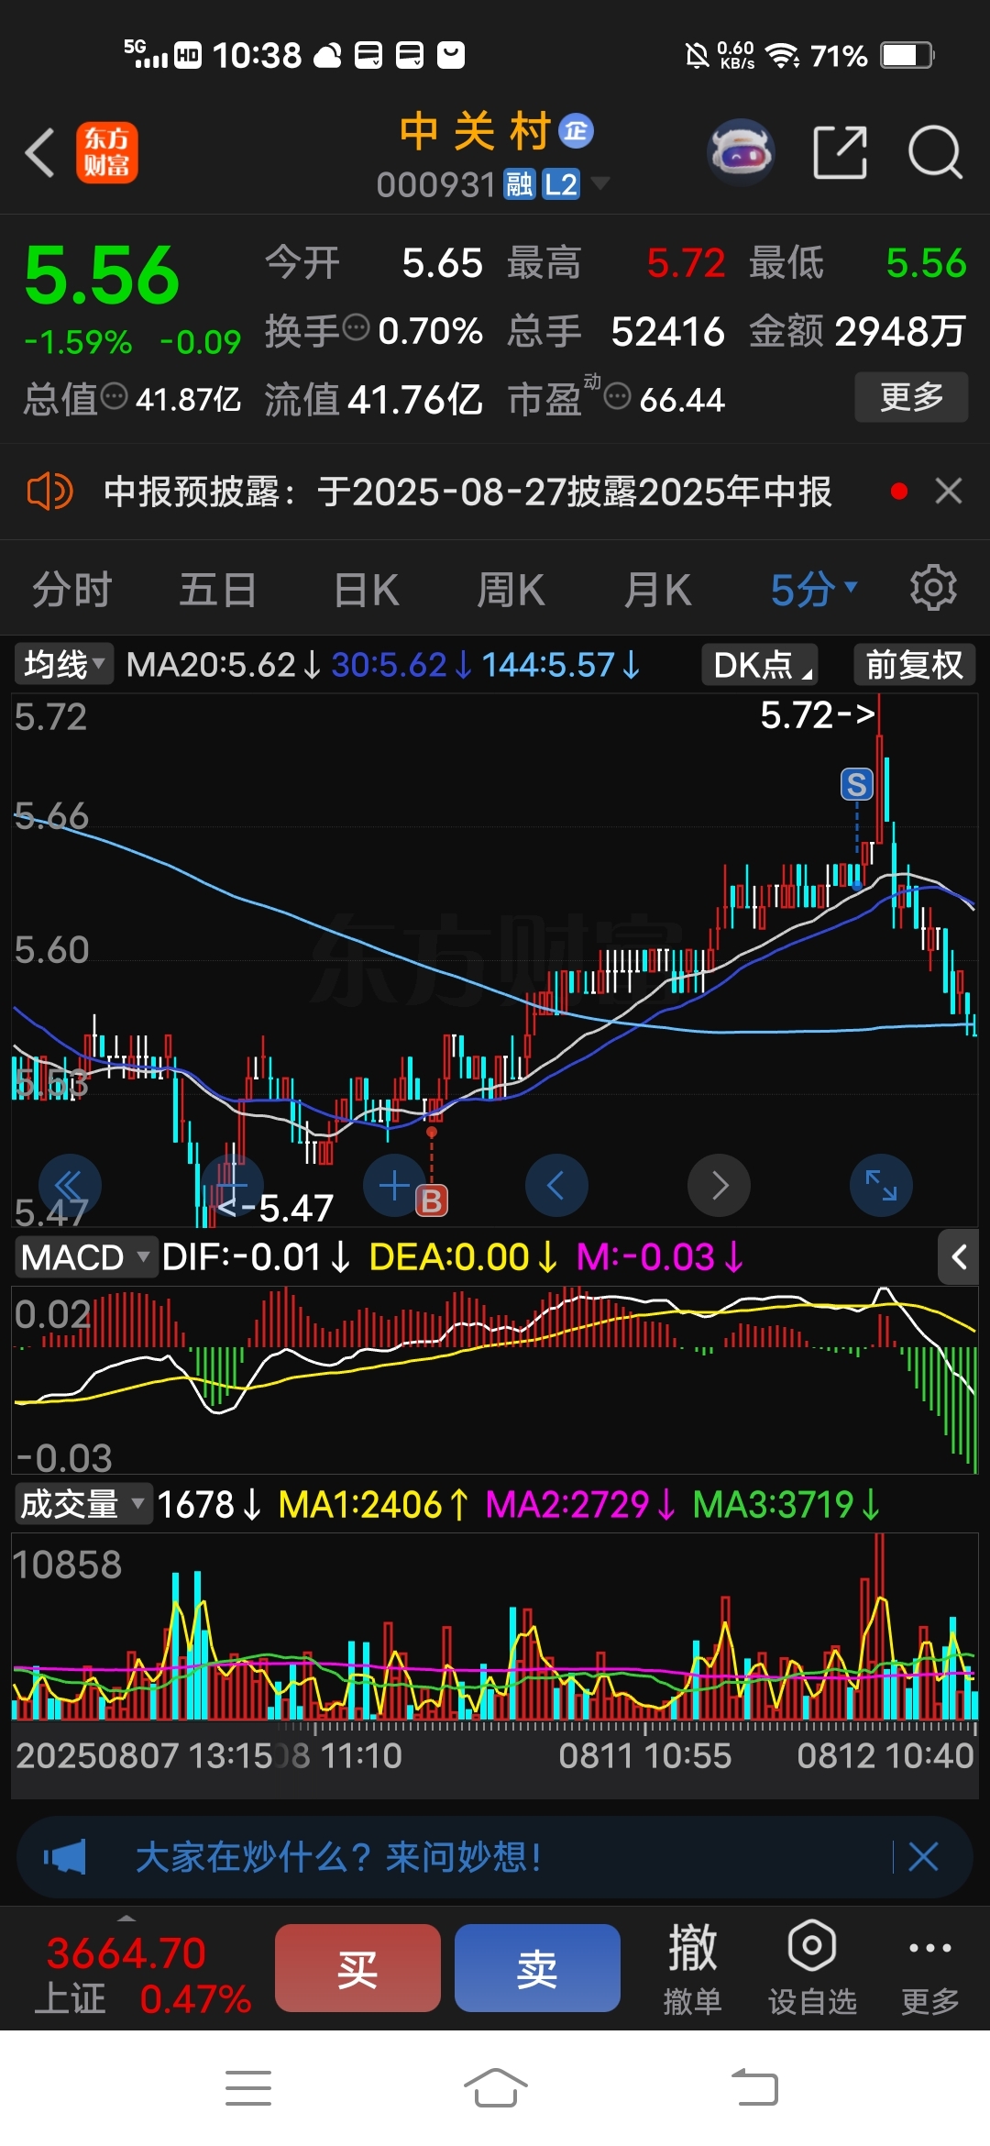Tap the 5.56 current price

(x=102, y=275)
